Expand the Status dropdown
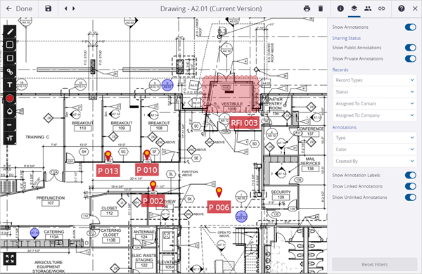This screenshot has width=422, height=274. 374,92
